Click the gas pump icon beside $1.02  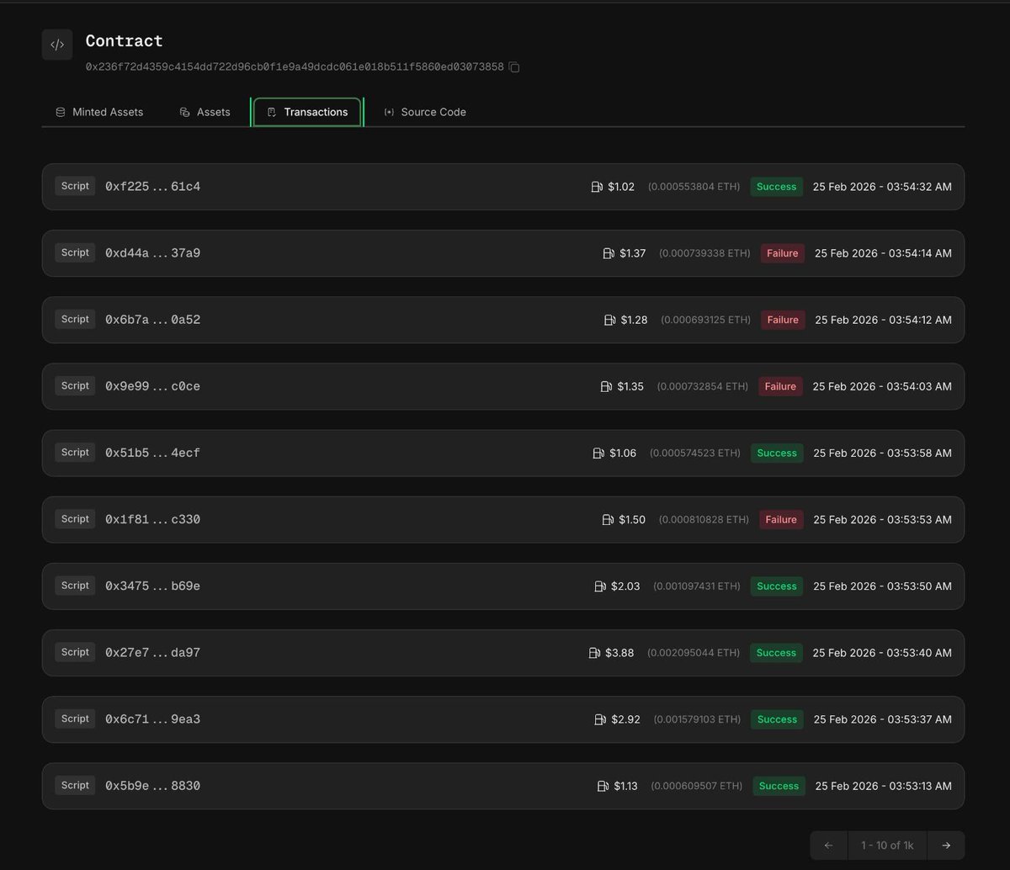point(597,187)
